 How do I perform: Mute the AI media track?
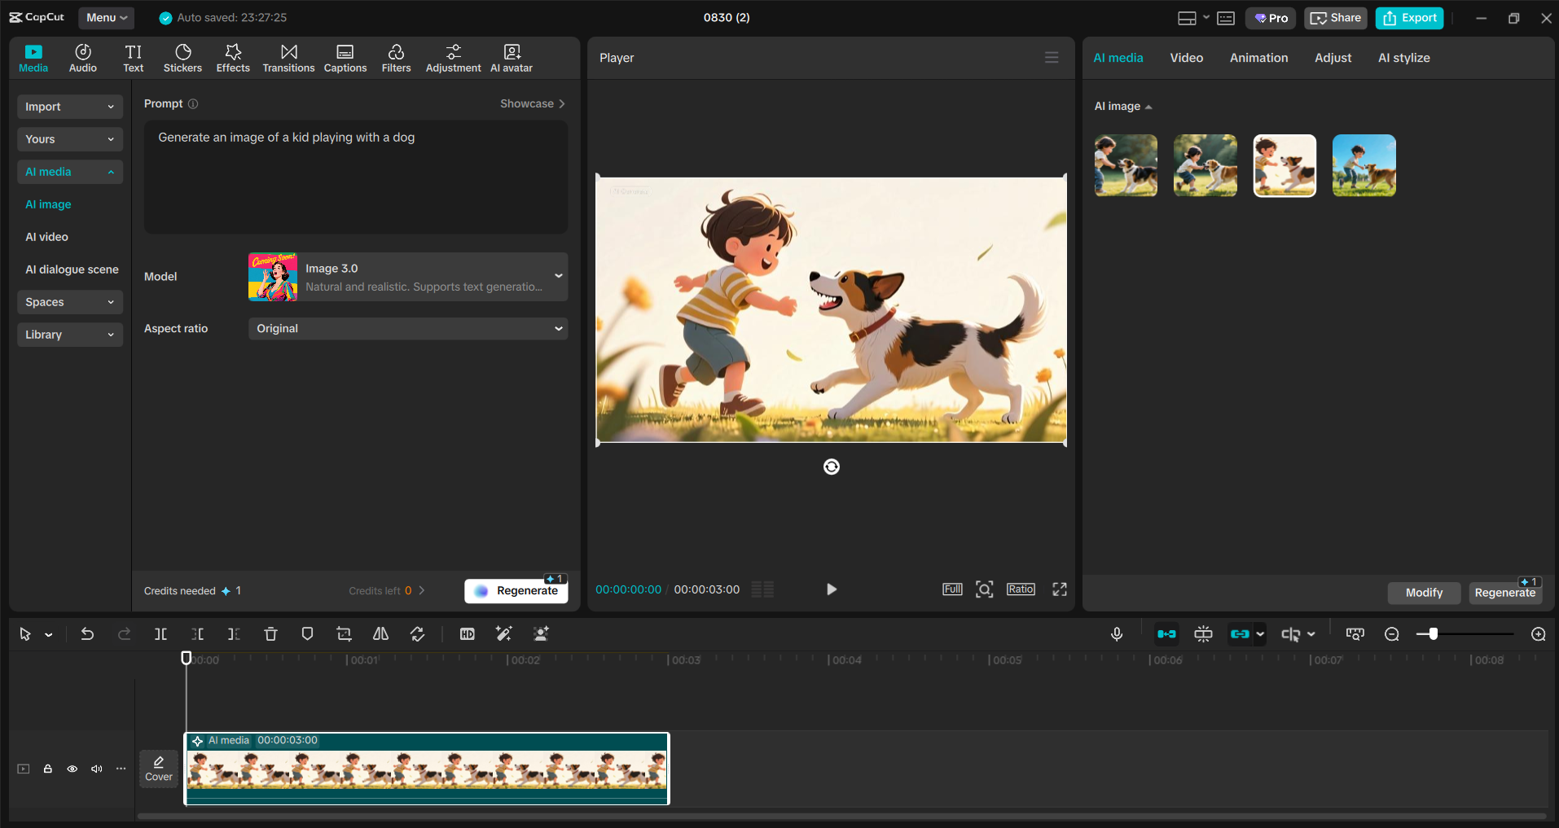[96, 769]
